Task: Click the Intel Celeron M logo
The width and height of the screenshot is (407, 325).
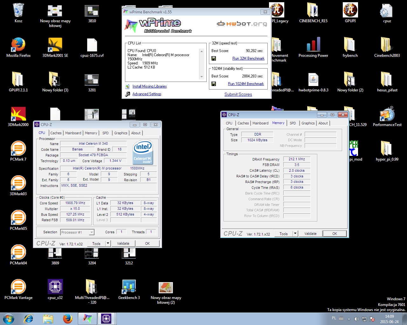Action: point(143,153)
